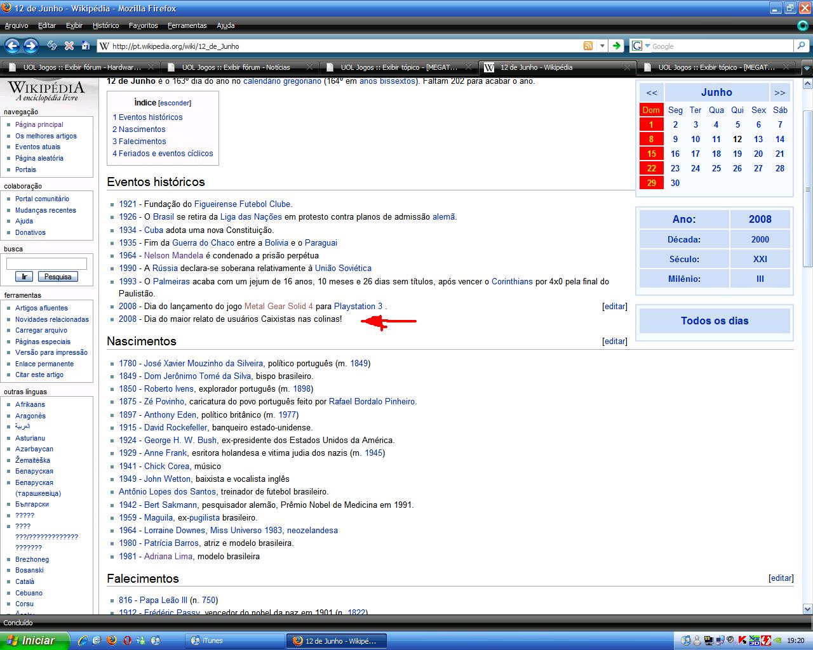The width and height of the screenshot is (813, 650).
Task: Switch to the last UOL Jogos MEGAT tab
Action: tap(715, 67)
